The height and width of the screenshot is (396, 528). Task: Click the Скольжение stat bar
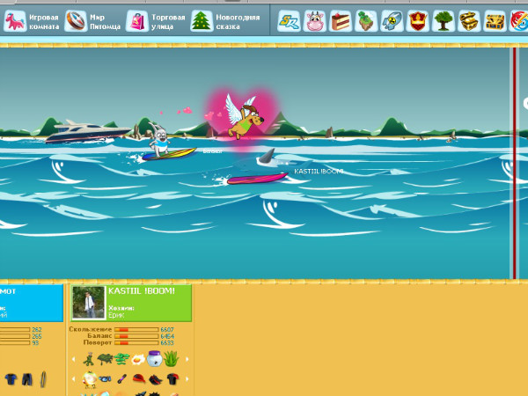(136, 330)
